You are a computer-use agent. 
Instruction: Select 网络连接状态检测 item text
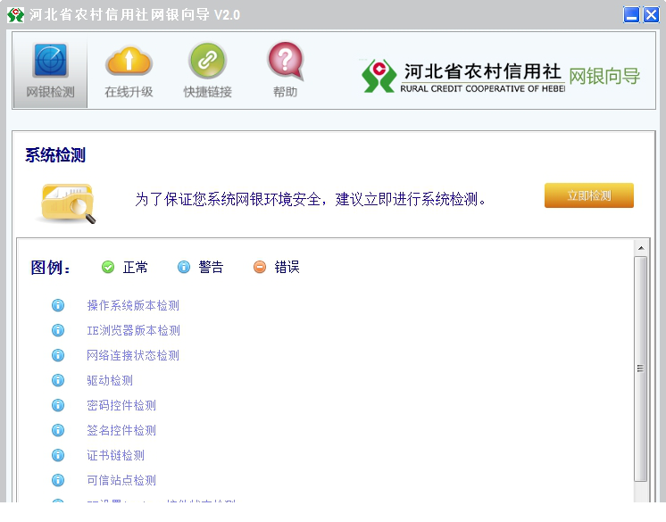coord(133,356)
